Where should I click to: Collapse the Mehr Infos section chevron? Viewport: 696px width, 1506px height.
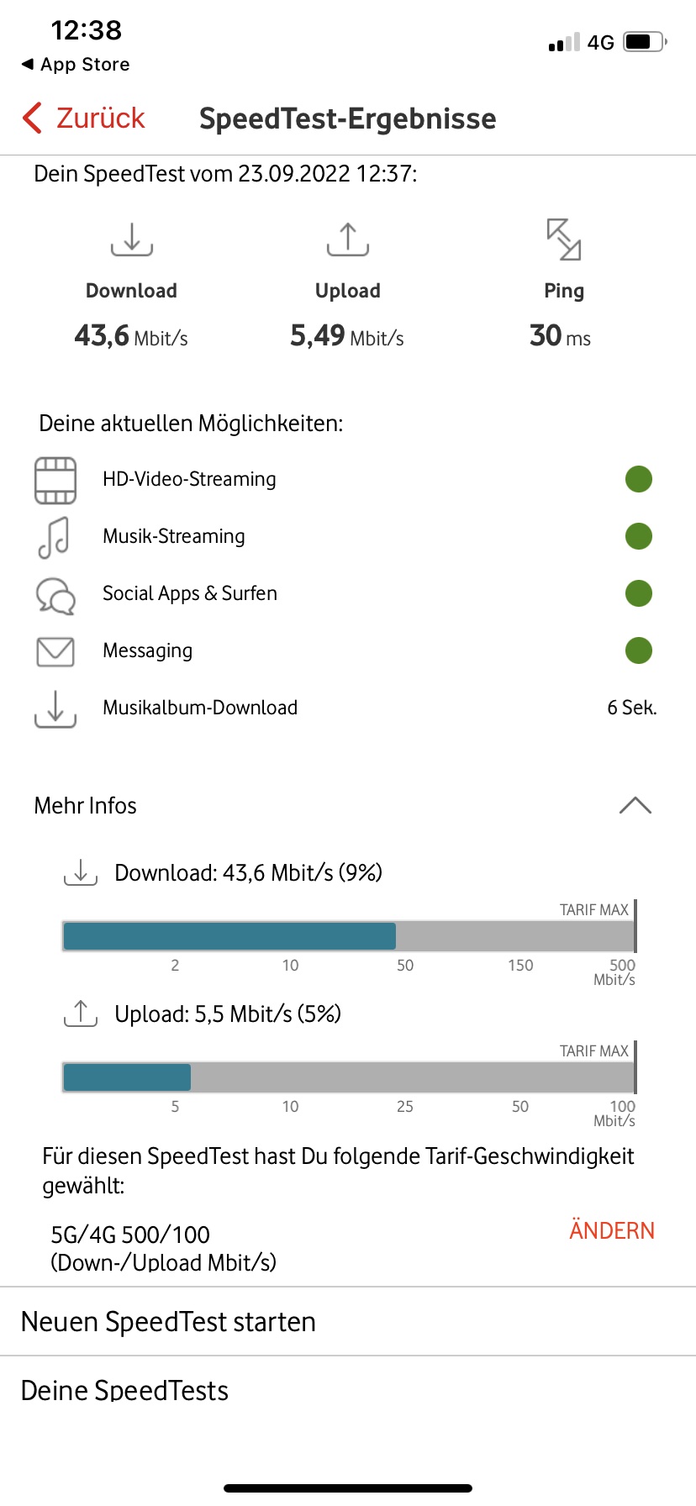coord(635,805)
